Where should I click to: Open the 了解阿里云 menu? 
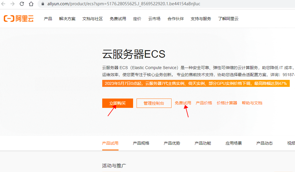(228, 19)
